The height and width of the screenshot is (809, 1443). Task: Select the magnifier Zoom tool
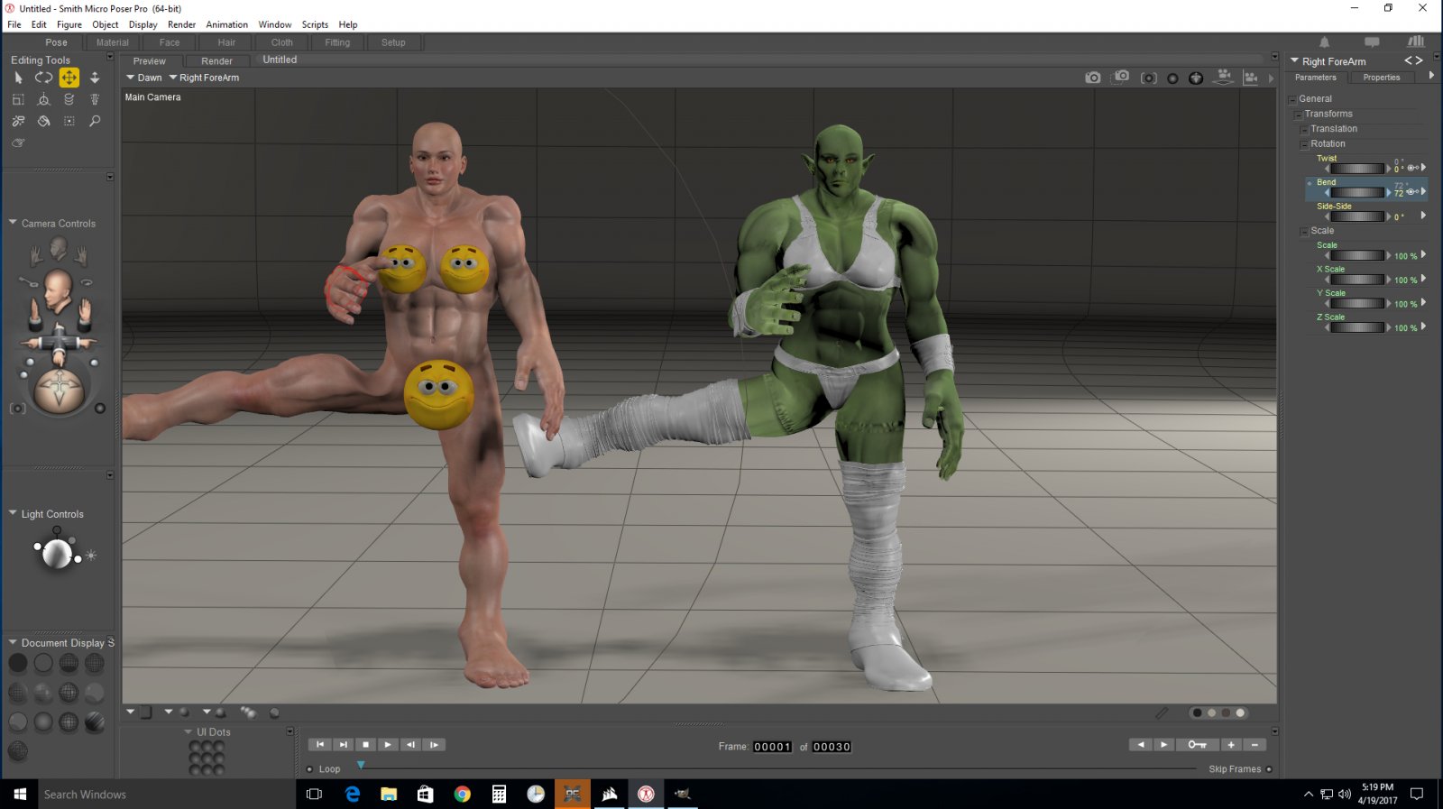click(x=95, y=121)
